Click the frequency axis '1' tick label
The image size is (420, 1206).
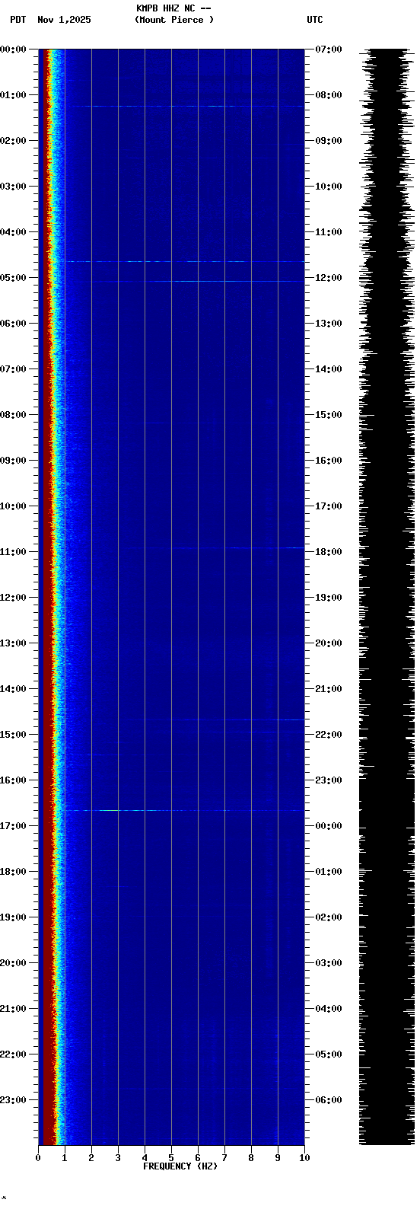(x=65, y=1158)
